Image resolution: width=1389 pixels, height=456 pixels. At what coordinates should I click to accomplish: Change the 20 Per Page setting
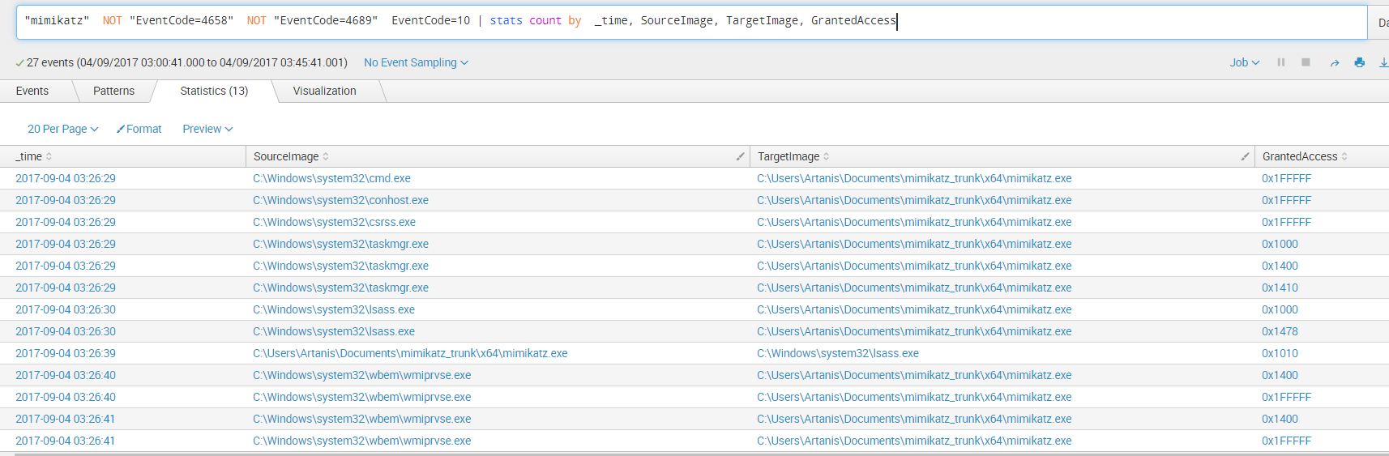62,129
